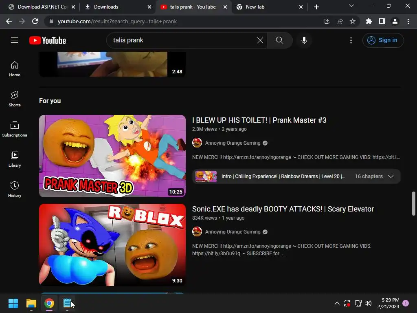Open the Notepad app in taskbar
417x313 pixels.
point(67,303)
